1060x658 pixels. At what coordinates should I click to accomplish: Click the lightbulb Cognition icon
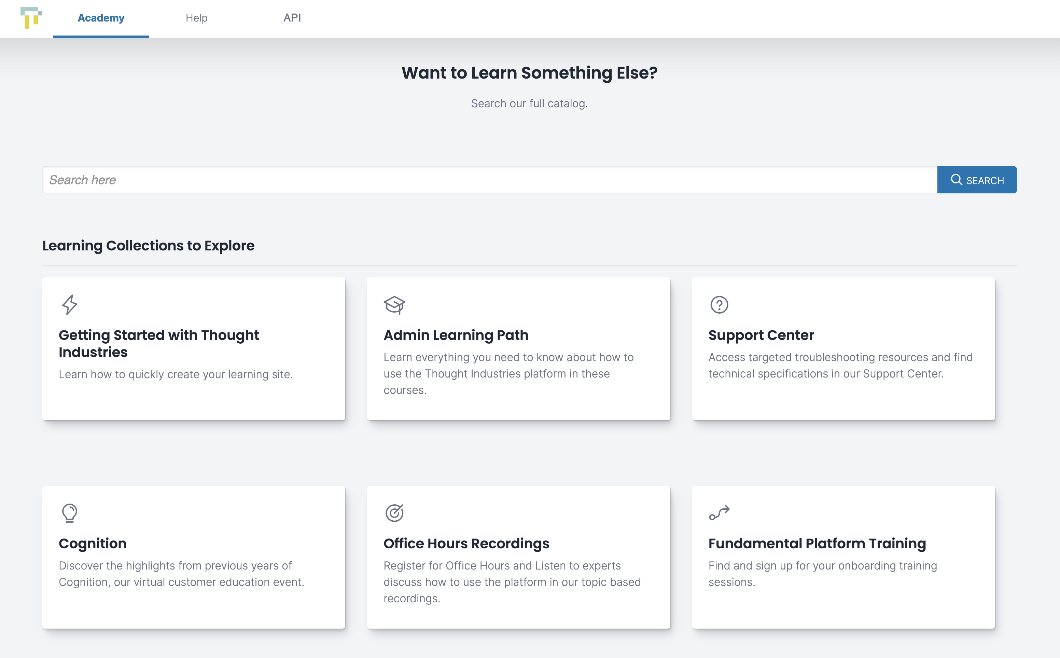70,513
